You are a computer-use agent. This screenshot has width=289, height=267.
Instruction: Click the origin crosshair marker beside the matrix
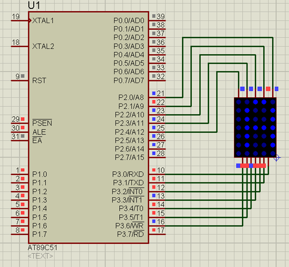tap(276, 158)
